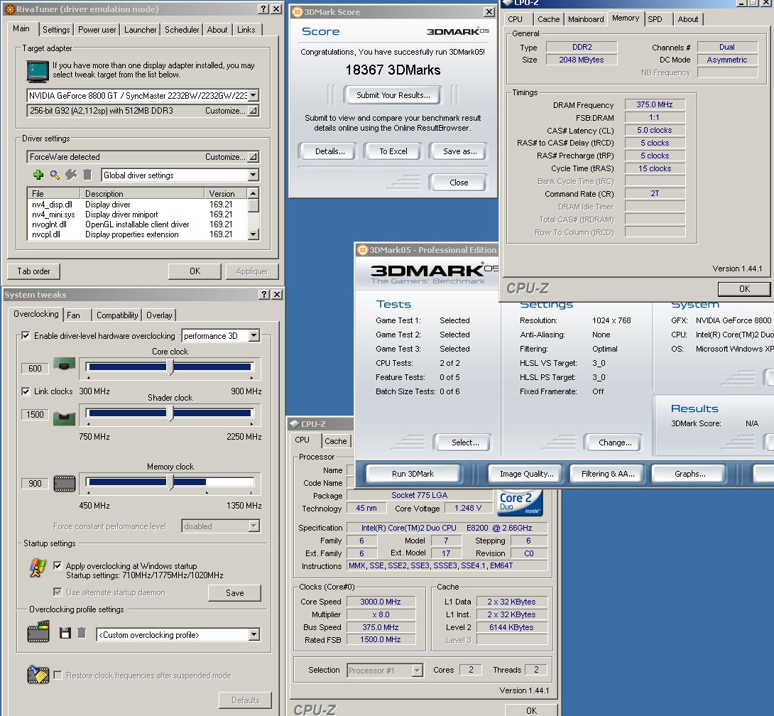Toggle Use alternate startup daemon checkbox
Screen dimensions: 774x716
(x=58, y=592)
